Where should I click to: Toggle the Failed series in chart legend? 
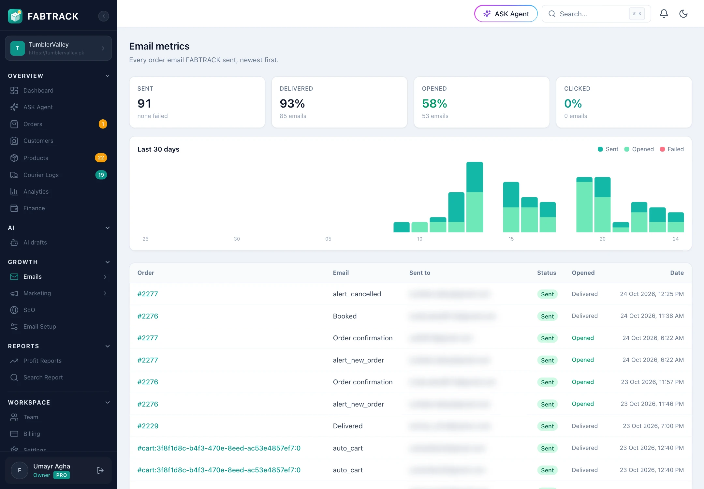point(672,149)
